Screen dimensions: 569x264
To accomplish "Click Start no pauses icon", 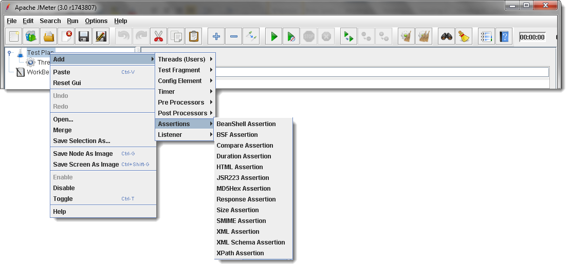I will pos(291,36).
